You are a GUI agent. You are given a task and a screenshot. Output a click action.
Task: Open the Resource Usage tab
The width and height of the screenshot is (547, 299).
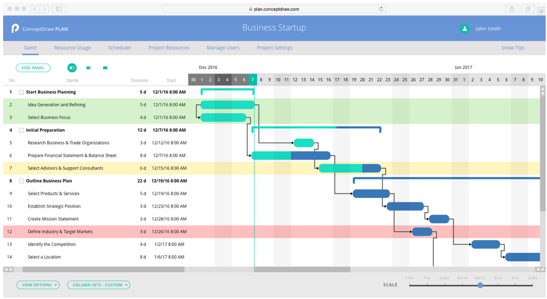point(72,48)
